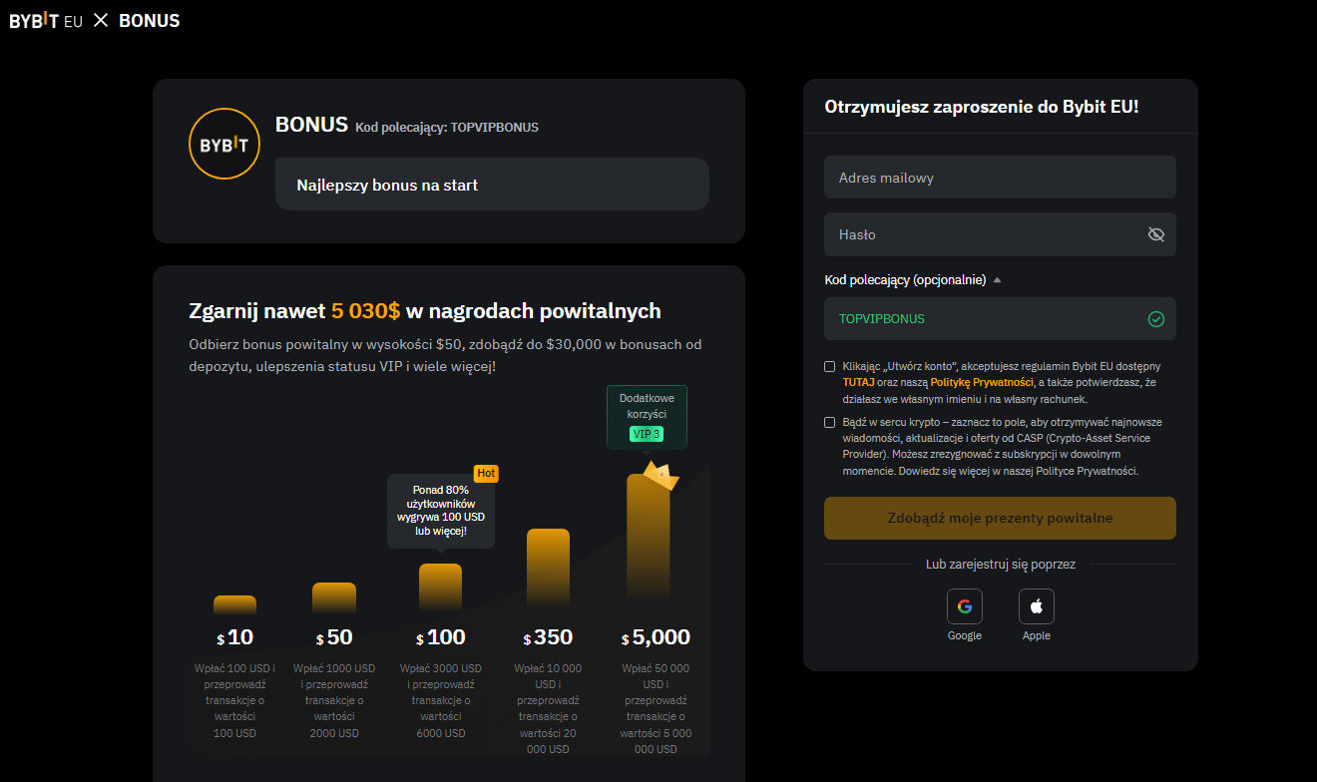This screenshot has width=1317, height=782.
Task: Click the BONUS text in header
Action: point(149,21)
